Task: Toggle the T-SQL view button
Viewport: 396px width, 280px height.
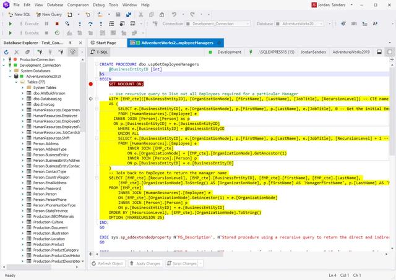Action: point(99,52)
